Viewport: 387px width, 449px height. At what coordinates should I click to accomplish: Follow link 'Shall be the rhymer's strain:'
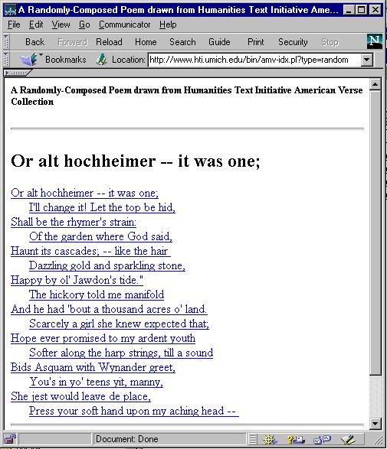coord(74,222)
